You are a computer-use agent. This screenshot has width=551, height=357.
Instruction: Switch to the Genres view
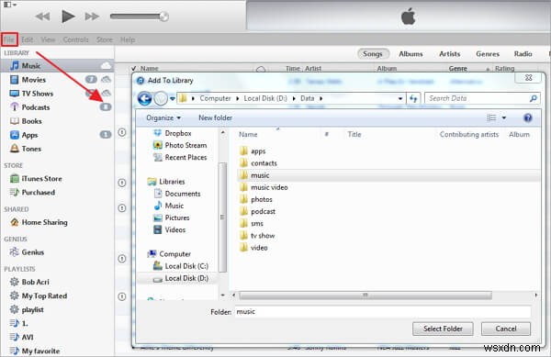488,54
